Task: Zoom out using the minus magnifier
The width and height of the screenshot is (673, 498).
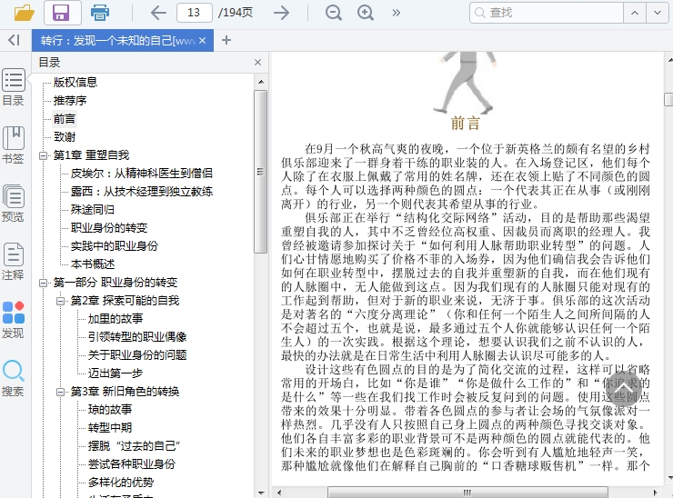Action: point(334,13)
